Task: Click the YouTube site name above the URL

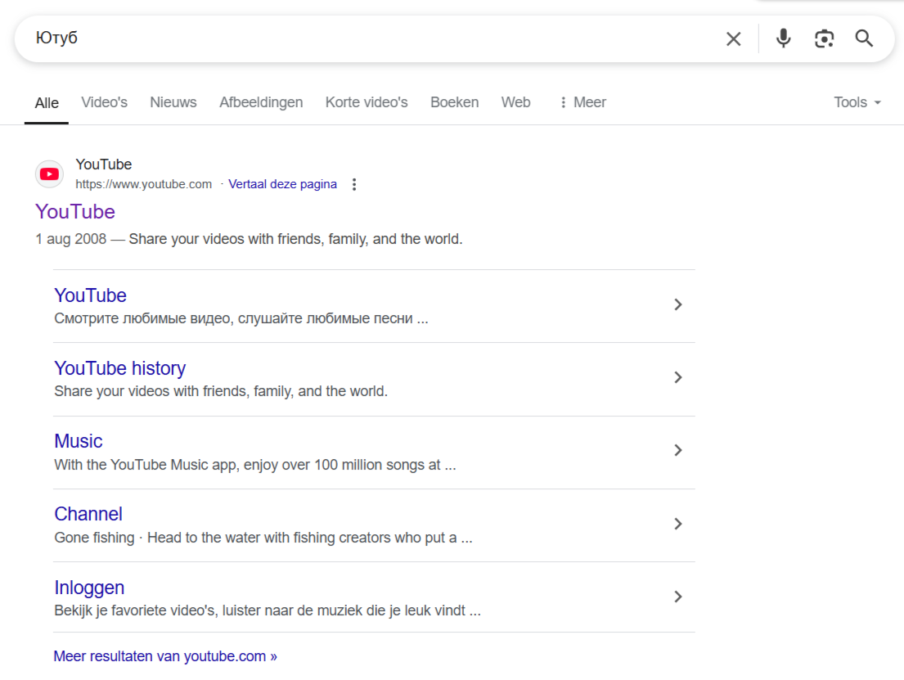Action: pyautogui.click(x=104, y=164)
